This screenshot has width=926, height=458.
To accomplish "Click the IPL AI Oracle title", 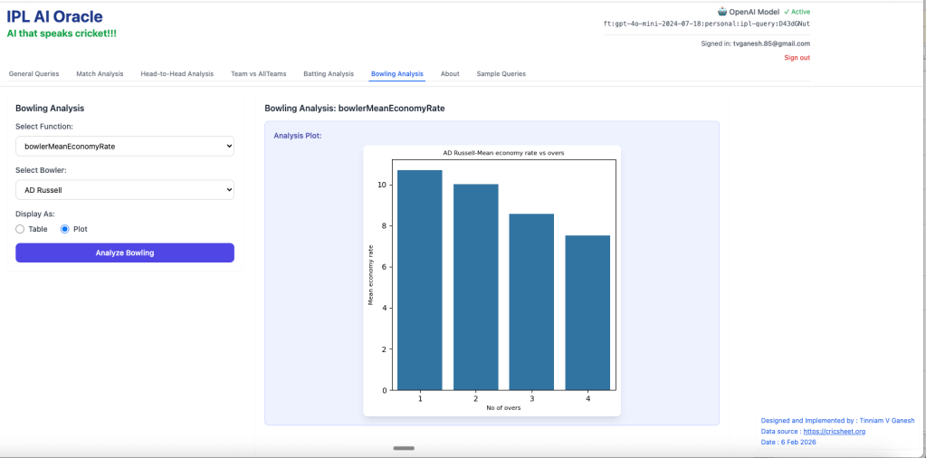I will point(54,16).
